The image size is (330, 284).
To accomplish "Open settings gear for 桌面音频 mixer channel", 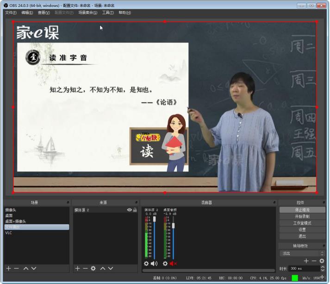I will (165, 264).
